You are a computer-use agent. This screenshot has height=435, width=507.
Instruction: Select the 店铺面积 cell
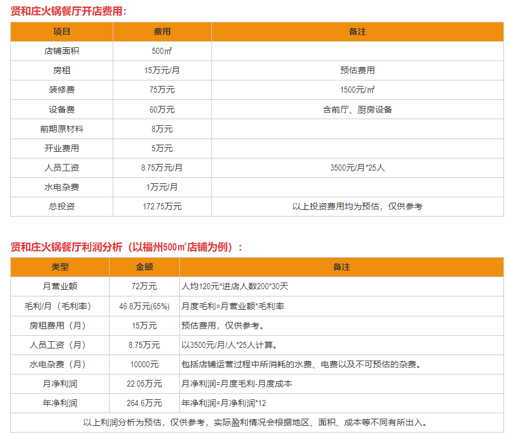[x=62, y=51]
